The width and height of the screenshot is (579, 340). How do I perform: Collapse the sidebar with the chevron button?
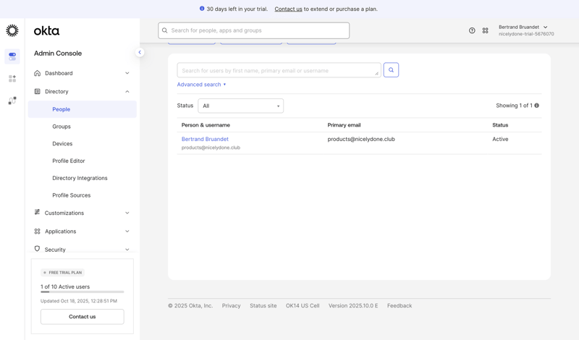pos(140,52)
